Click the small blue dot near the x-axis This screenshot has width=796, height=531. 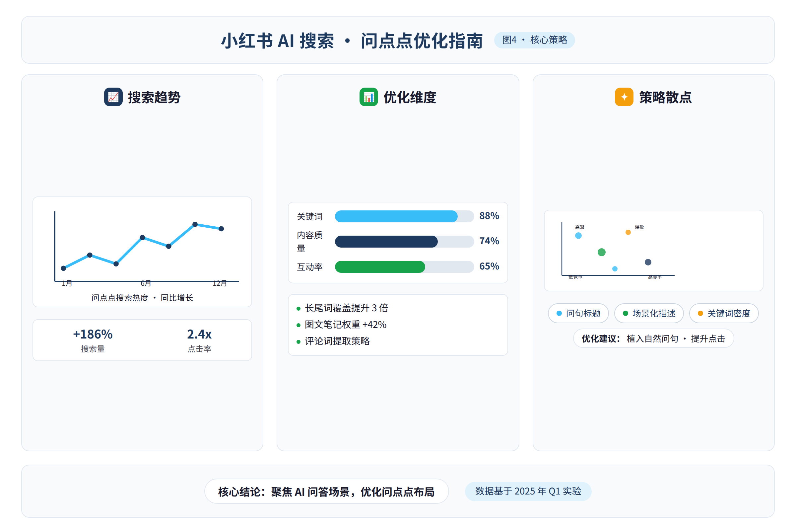point(615,269)
